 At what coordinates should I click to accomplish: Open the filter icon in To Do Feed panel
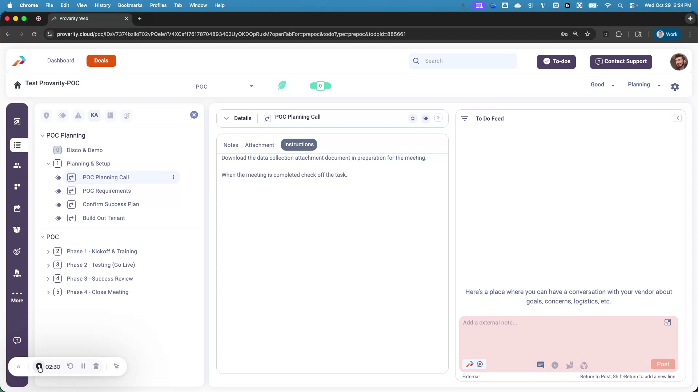pos(465,118)
